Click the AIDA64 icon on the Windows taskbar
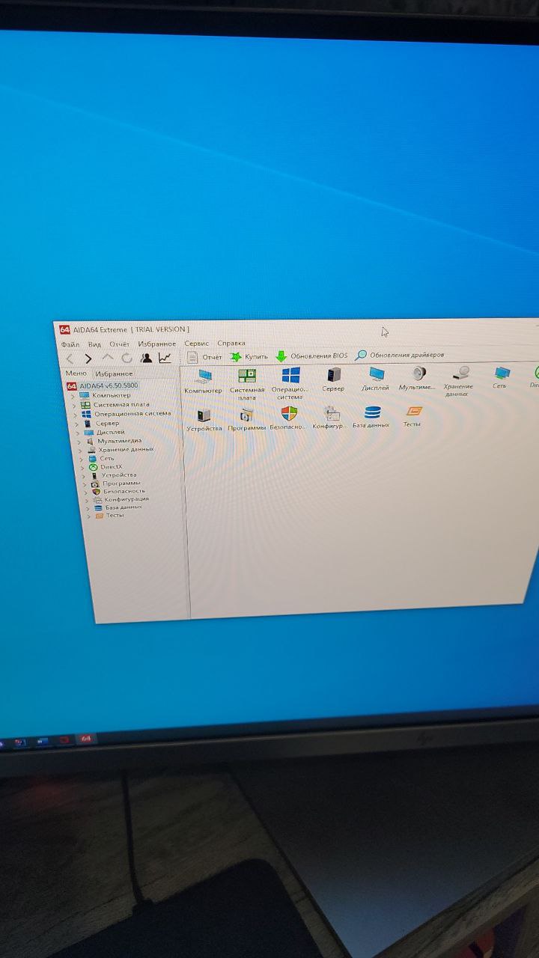The height and width of the screenshot is (958, 539). tap(86, 739)
